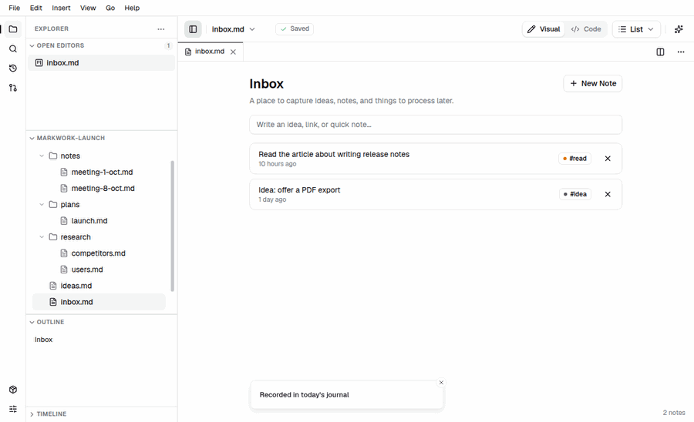Open the File menu
The height and width of the screenshot is (422, 694).
point(14,8)
